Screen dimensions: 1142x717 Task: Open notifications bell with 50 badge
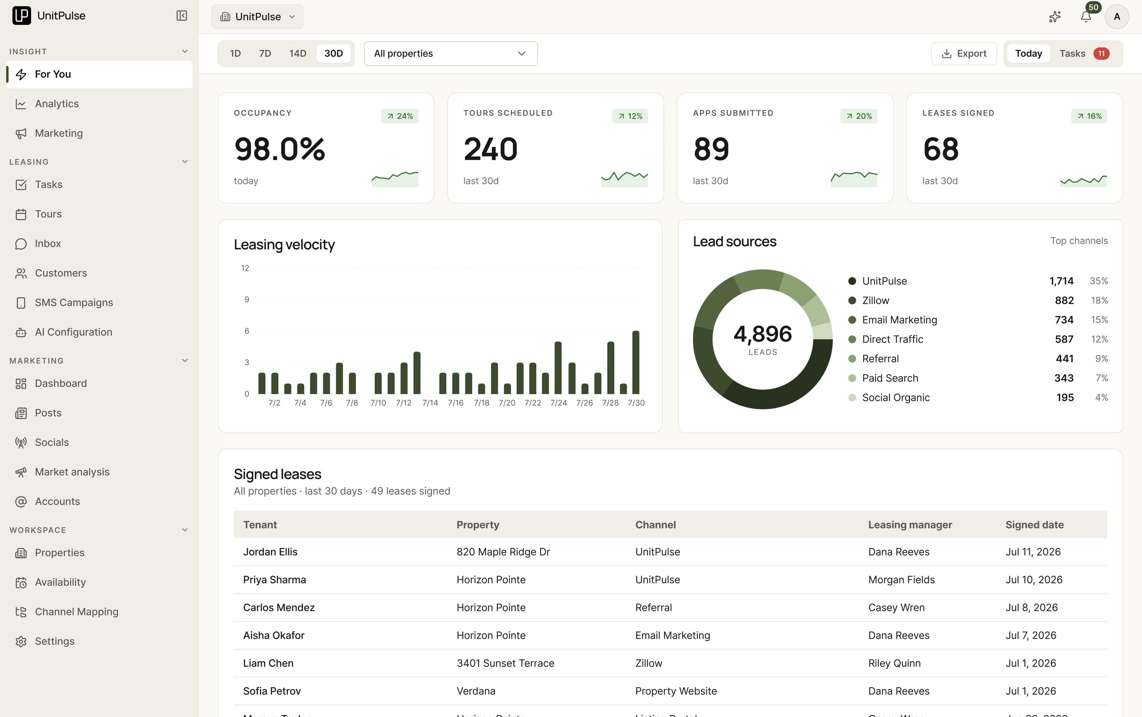click(1086, 17)
